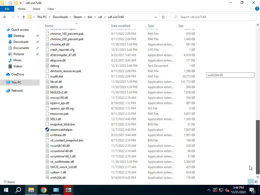Open the File ribbon tab
The width and height of the screenshot is (260, 195).
click(7, 9)
